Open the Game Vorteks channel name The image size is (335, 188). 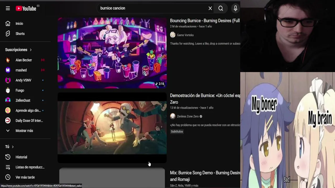click(185, 35)
